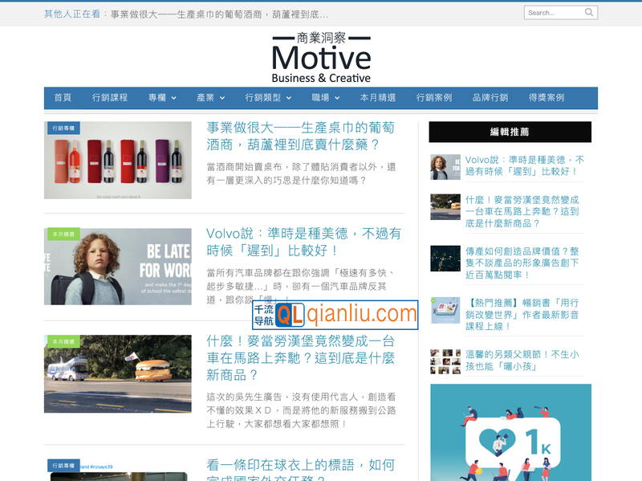Select 首頁 in the navigation bar

pos(62,97)
